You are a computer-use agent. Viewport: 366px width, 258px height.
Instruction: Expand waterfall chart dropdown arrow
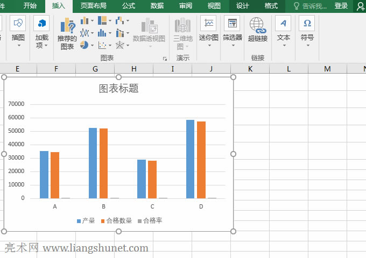(128, 21)
